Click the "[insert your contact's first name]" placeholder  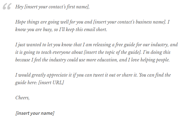click(x=56, y=7)
